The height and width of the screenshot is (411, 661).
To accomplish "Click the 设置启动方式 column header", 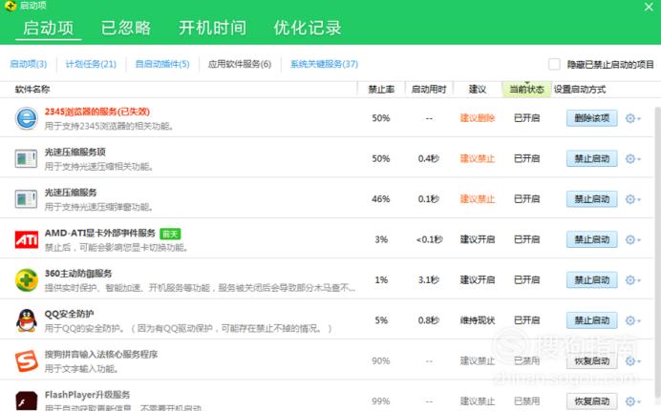I will click(580, 90).
